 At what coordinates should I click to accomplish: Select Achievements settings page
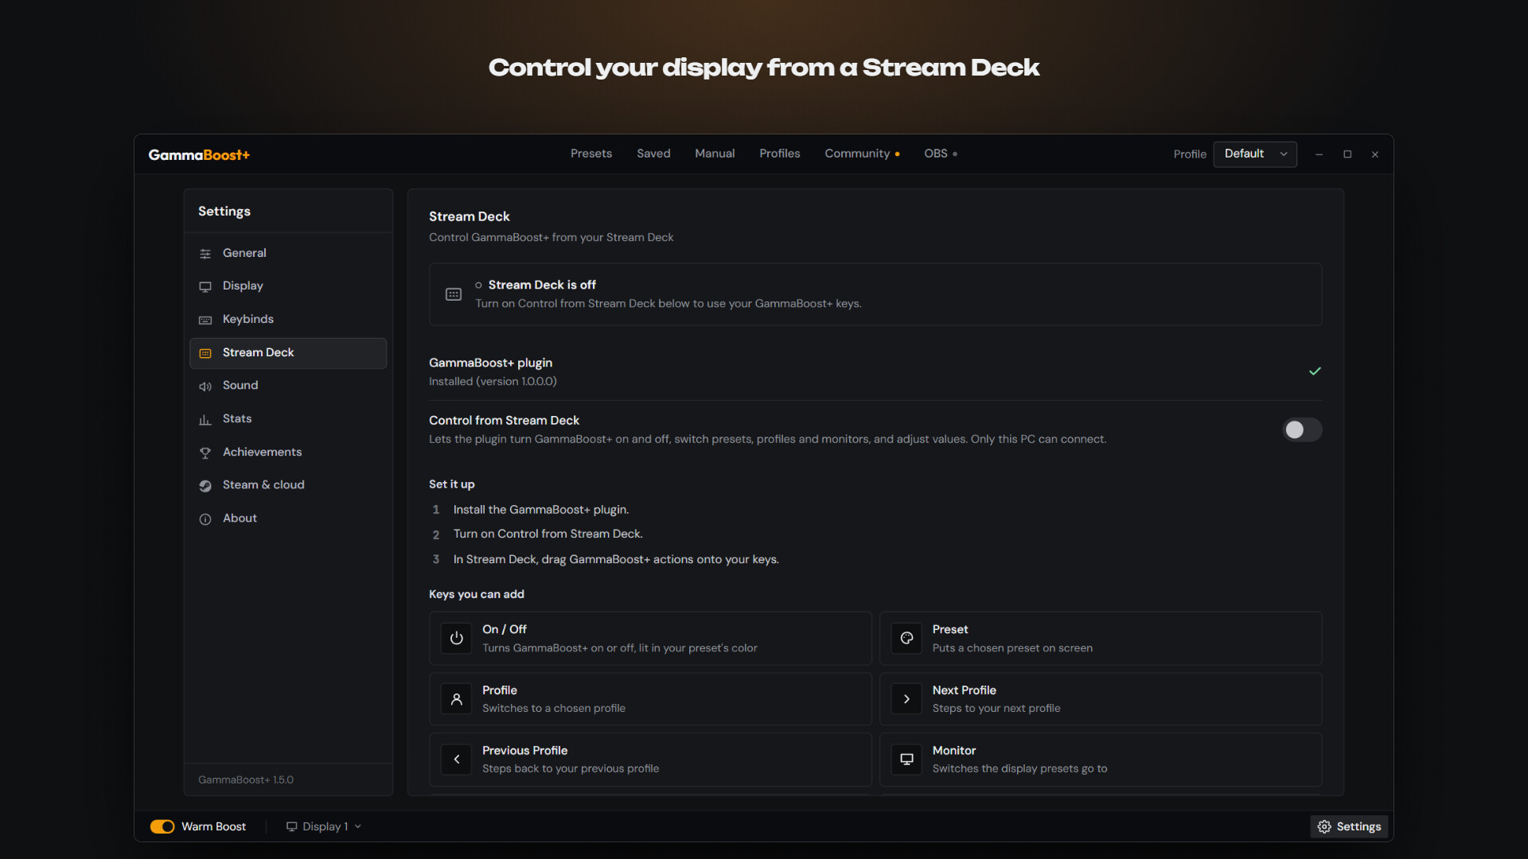pyautogui.click(x=288, y=452)
